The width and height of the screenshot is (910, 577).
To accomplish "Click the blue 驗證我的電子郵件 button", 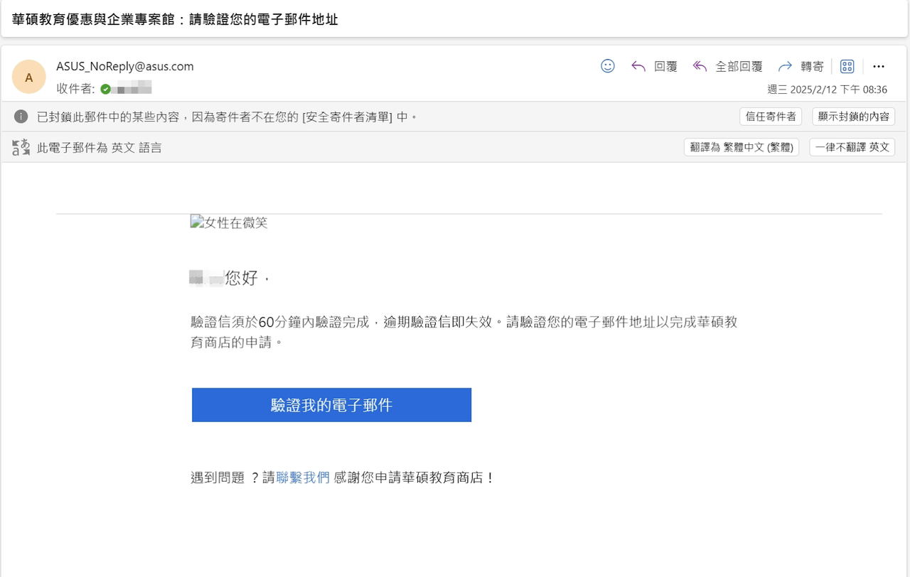I will pos(331,405).
